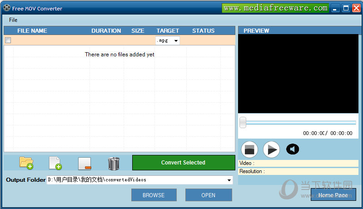Click the STATUS column header
The image size is (363, 209).
203,31
